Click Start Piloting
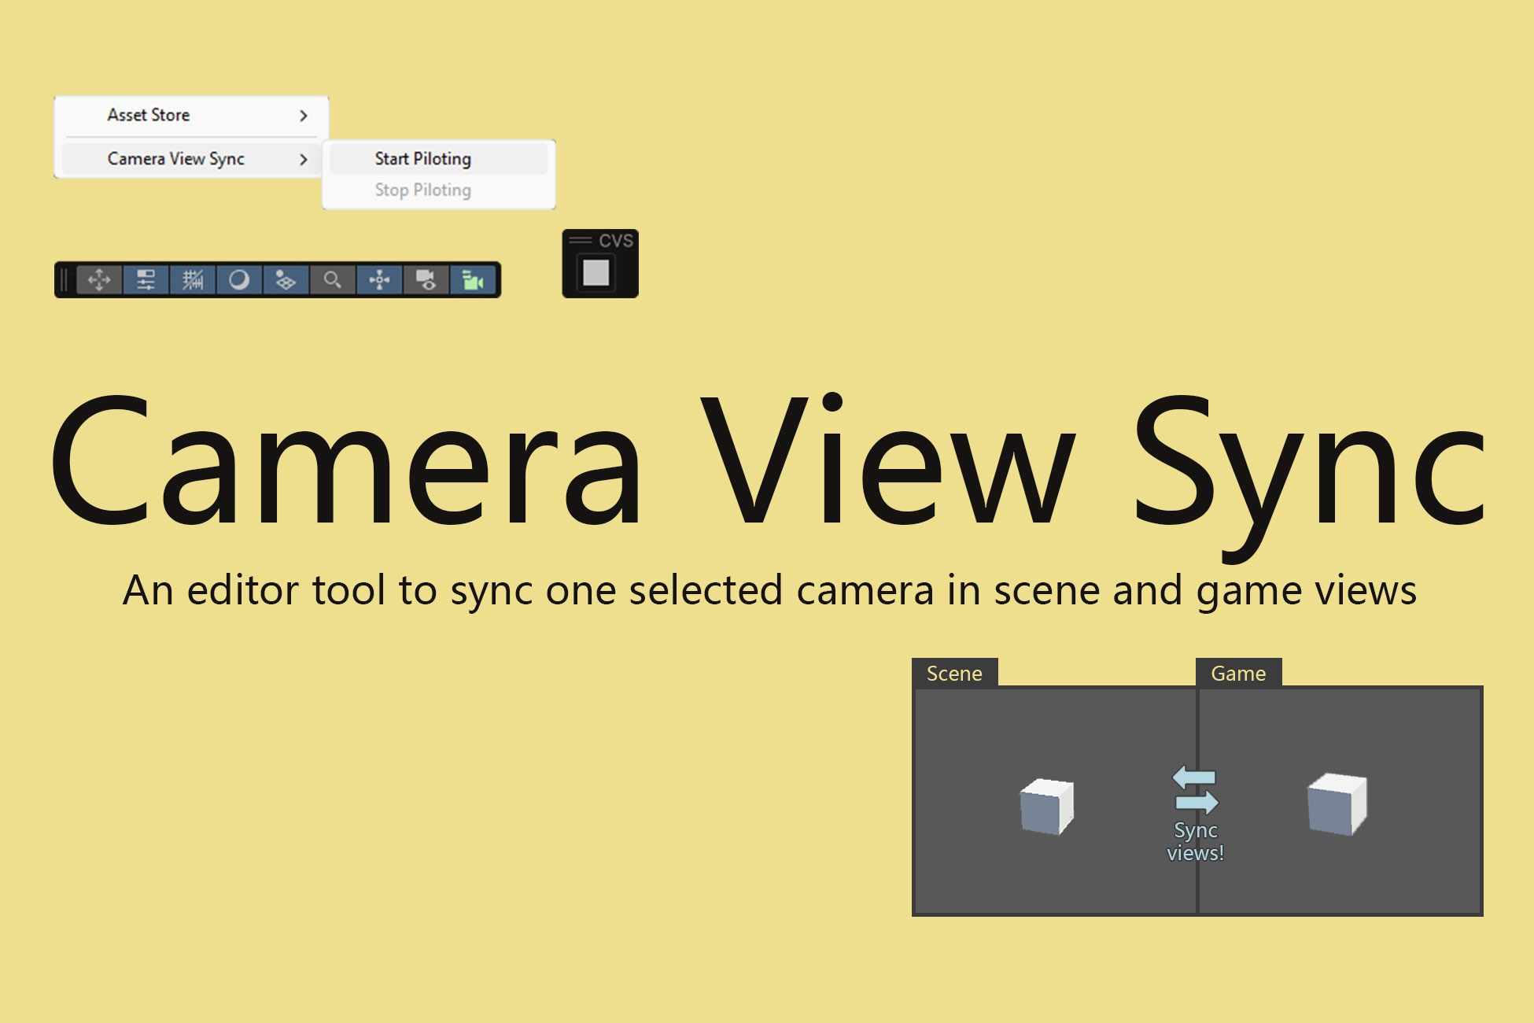The width and height of the screenshot is (1534, 1023). pyautogui.click(x=422, y=158)
